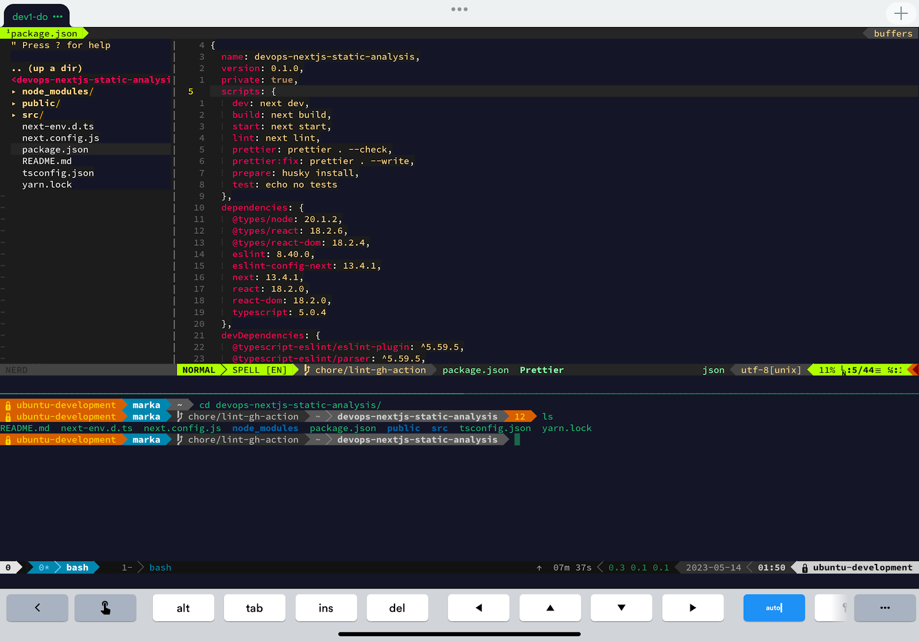Add a new terminal tab with plus
Screen dimensions: 919x642
tap(901, 13)
